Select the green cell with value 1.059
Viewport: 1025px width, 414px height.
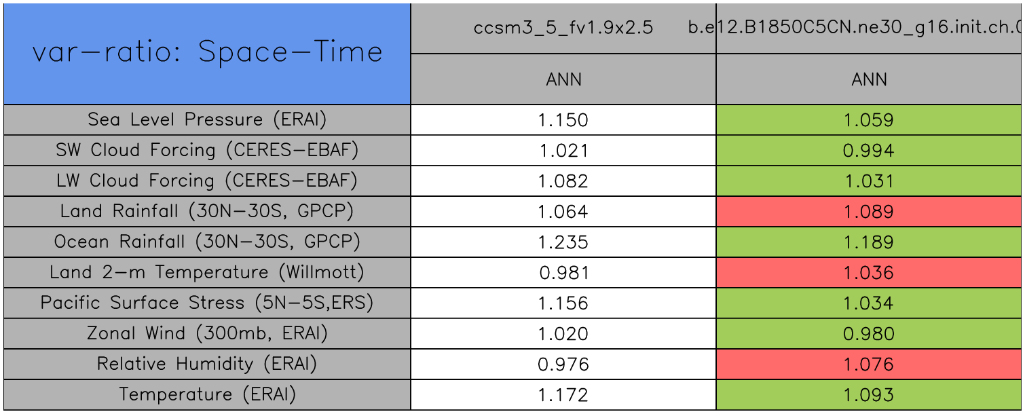[x=869, y=120]
